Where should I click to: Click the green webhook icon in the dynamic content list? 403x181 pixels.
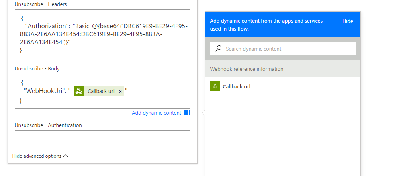[215, 86]
